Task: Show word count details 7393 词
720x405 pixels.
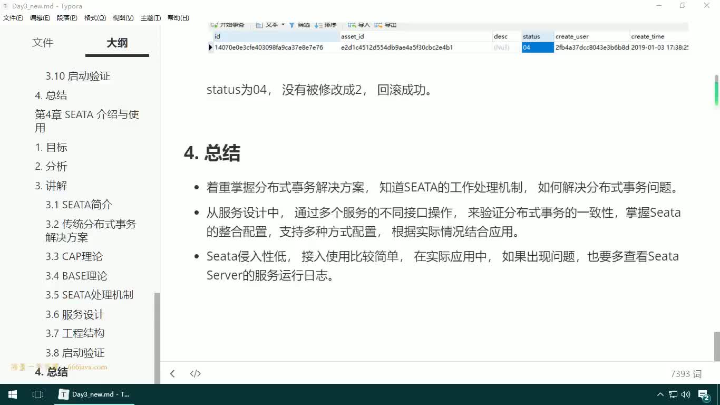Action: [686, 374]
